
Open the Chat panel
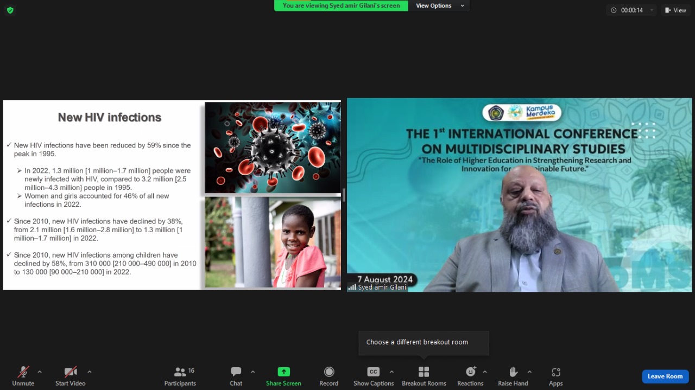tap(236, 376)
